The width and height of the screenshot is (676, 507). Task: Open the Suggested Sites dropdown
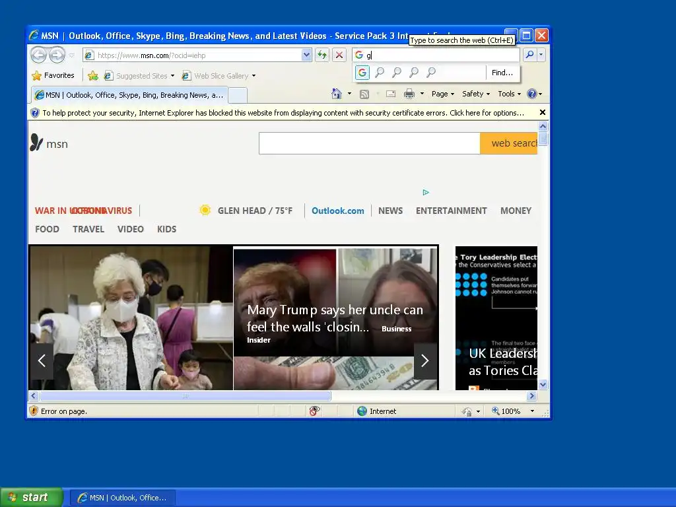coord(139,76)
